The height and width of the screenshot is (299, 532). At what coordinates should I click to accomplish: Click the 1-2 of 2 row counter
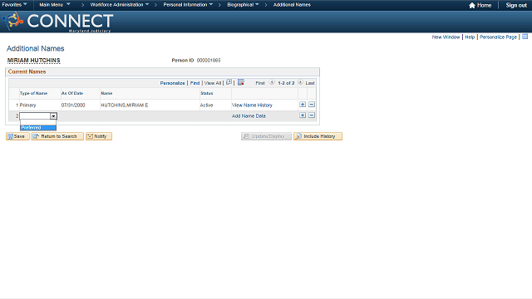click(x=286, y=83)
